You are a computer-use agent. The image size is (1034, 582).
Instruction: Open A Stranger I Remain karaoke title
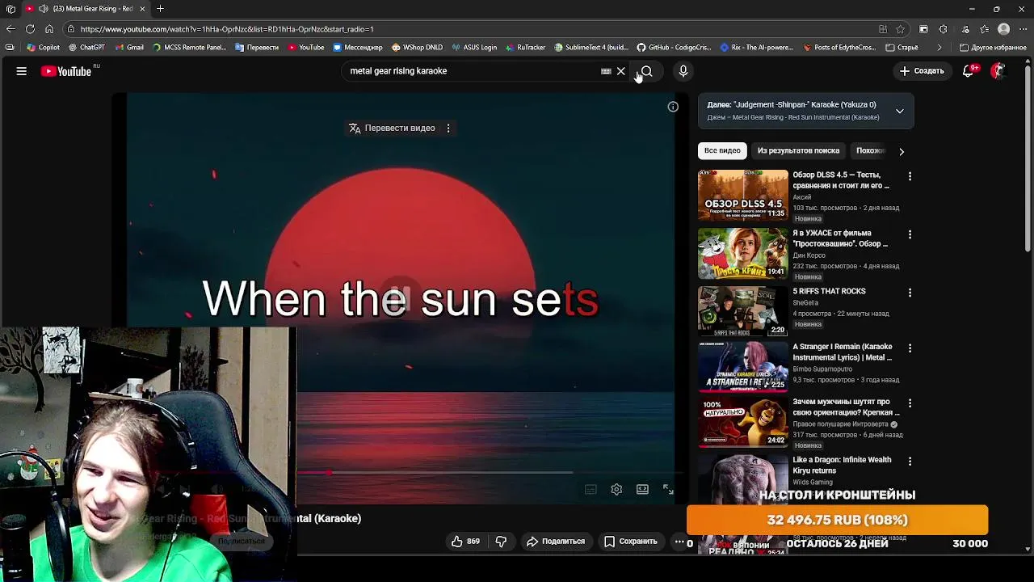click(x=843, y=352)
